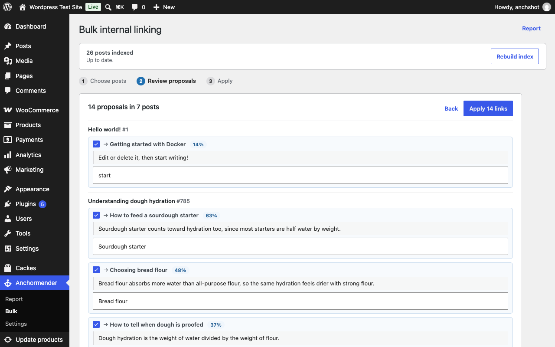This screenshot has width=555, height=347.
Task: Click Edit or delete it excerpt
Action: (143, 157)
